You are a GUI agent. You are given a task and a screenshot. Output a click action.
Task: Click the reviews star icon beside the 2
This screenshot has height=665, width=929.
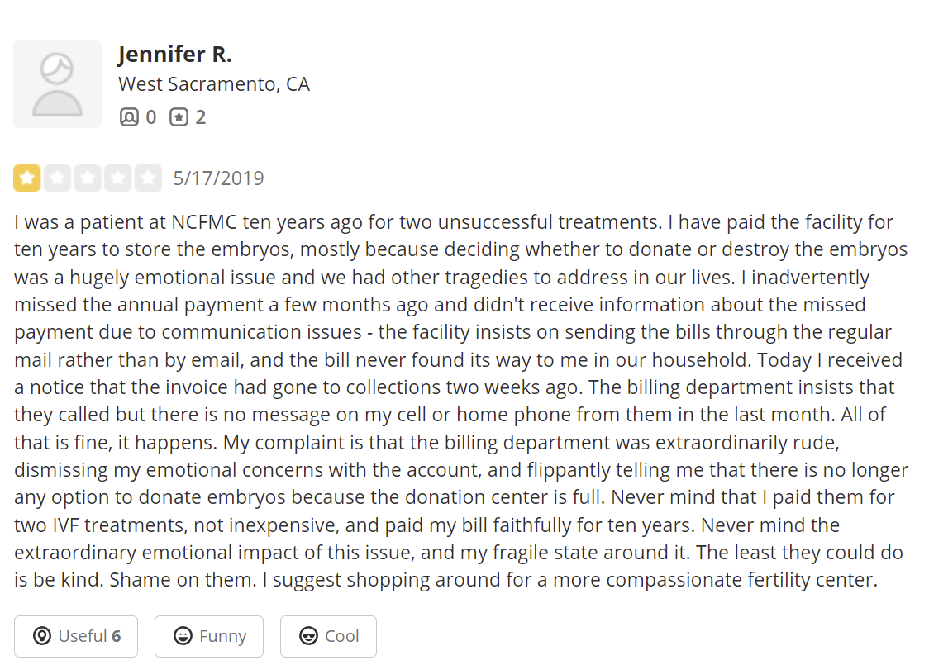point(179,117)
